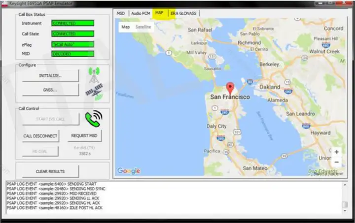The image size is (355, 223).
Task: Switch map to Satellite view
Action: [x=143, y=27]
